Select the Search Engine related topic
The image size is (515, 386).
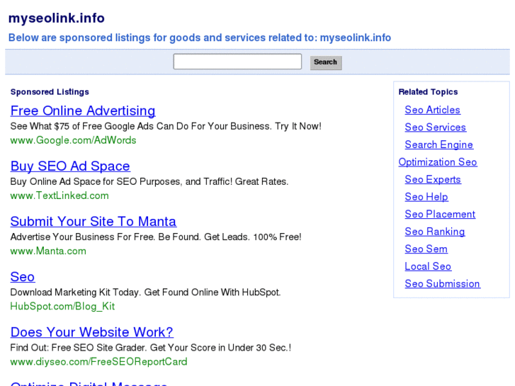[x=438, y=144]
